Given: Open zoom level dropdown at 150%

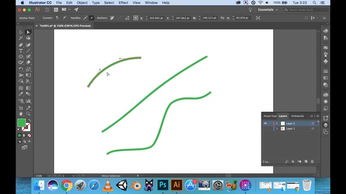Looking at the screenshot, I should click(x=49, y=176).
